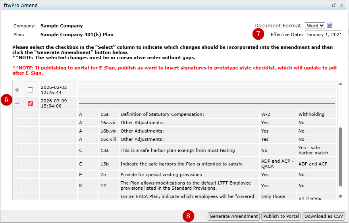Select 'Provide for special vesting provisions' cell

189,175
